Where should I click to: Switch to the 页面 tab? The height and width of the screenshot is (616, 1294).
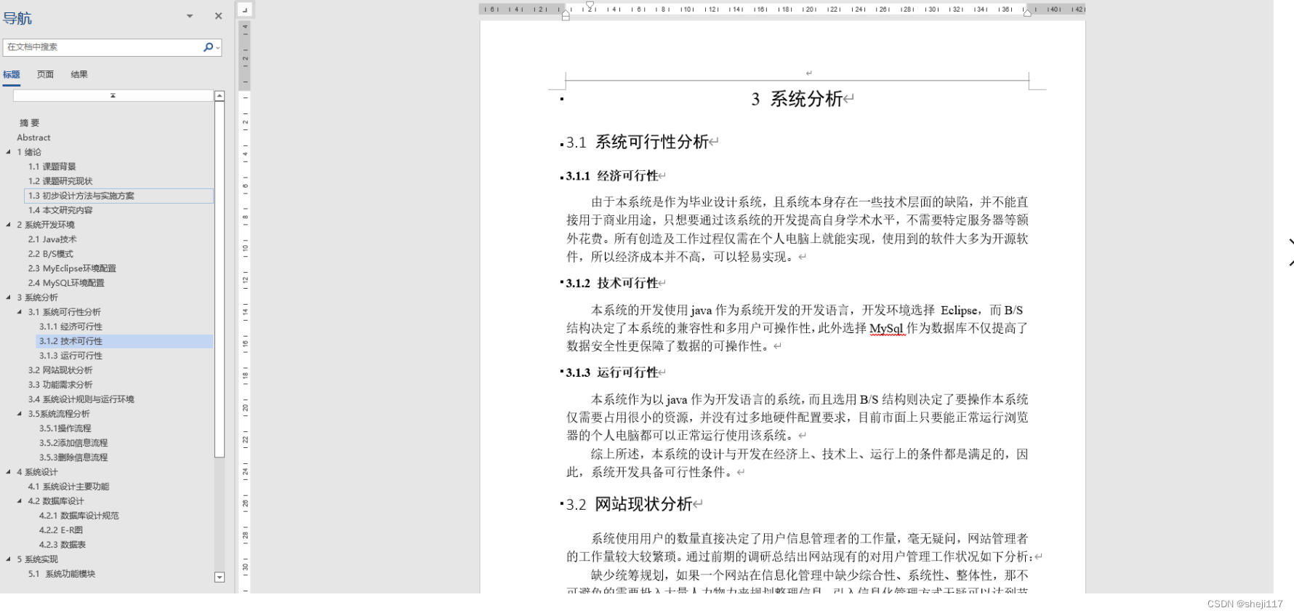coord(45,74)
